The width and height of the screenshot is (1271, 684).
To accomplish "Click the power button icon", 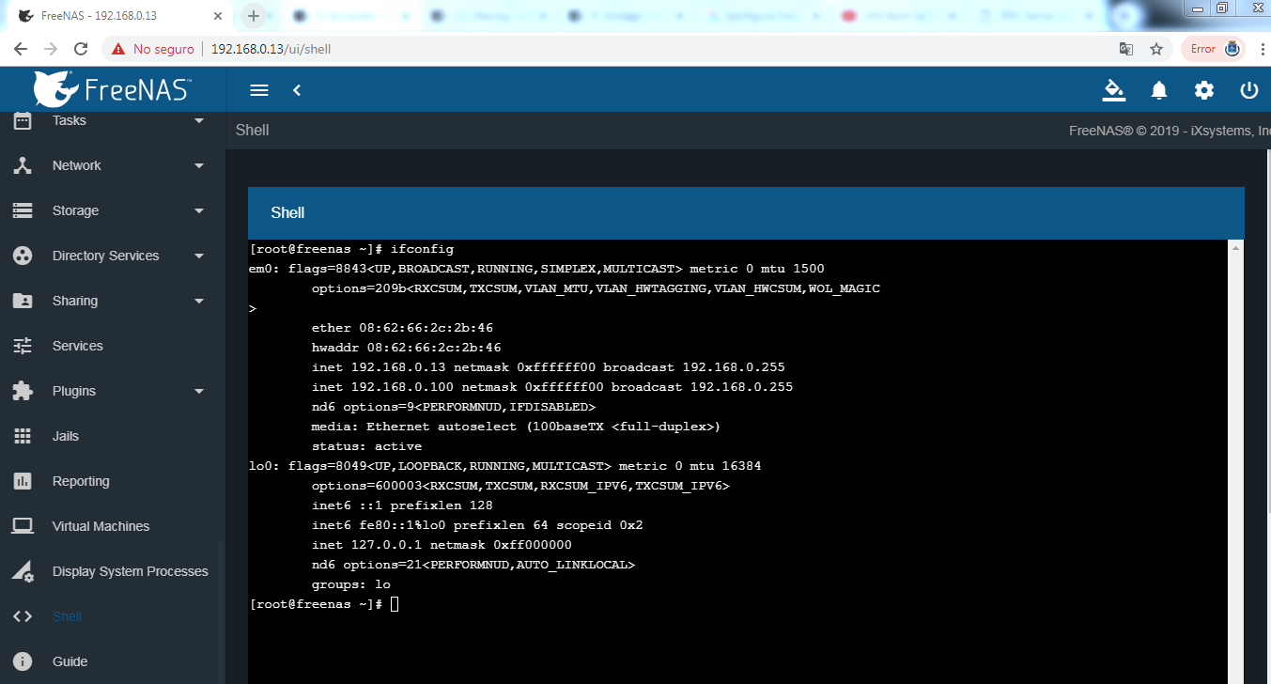I will tap(1249, 90).
